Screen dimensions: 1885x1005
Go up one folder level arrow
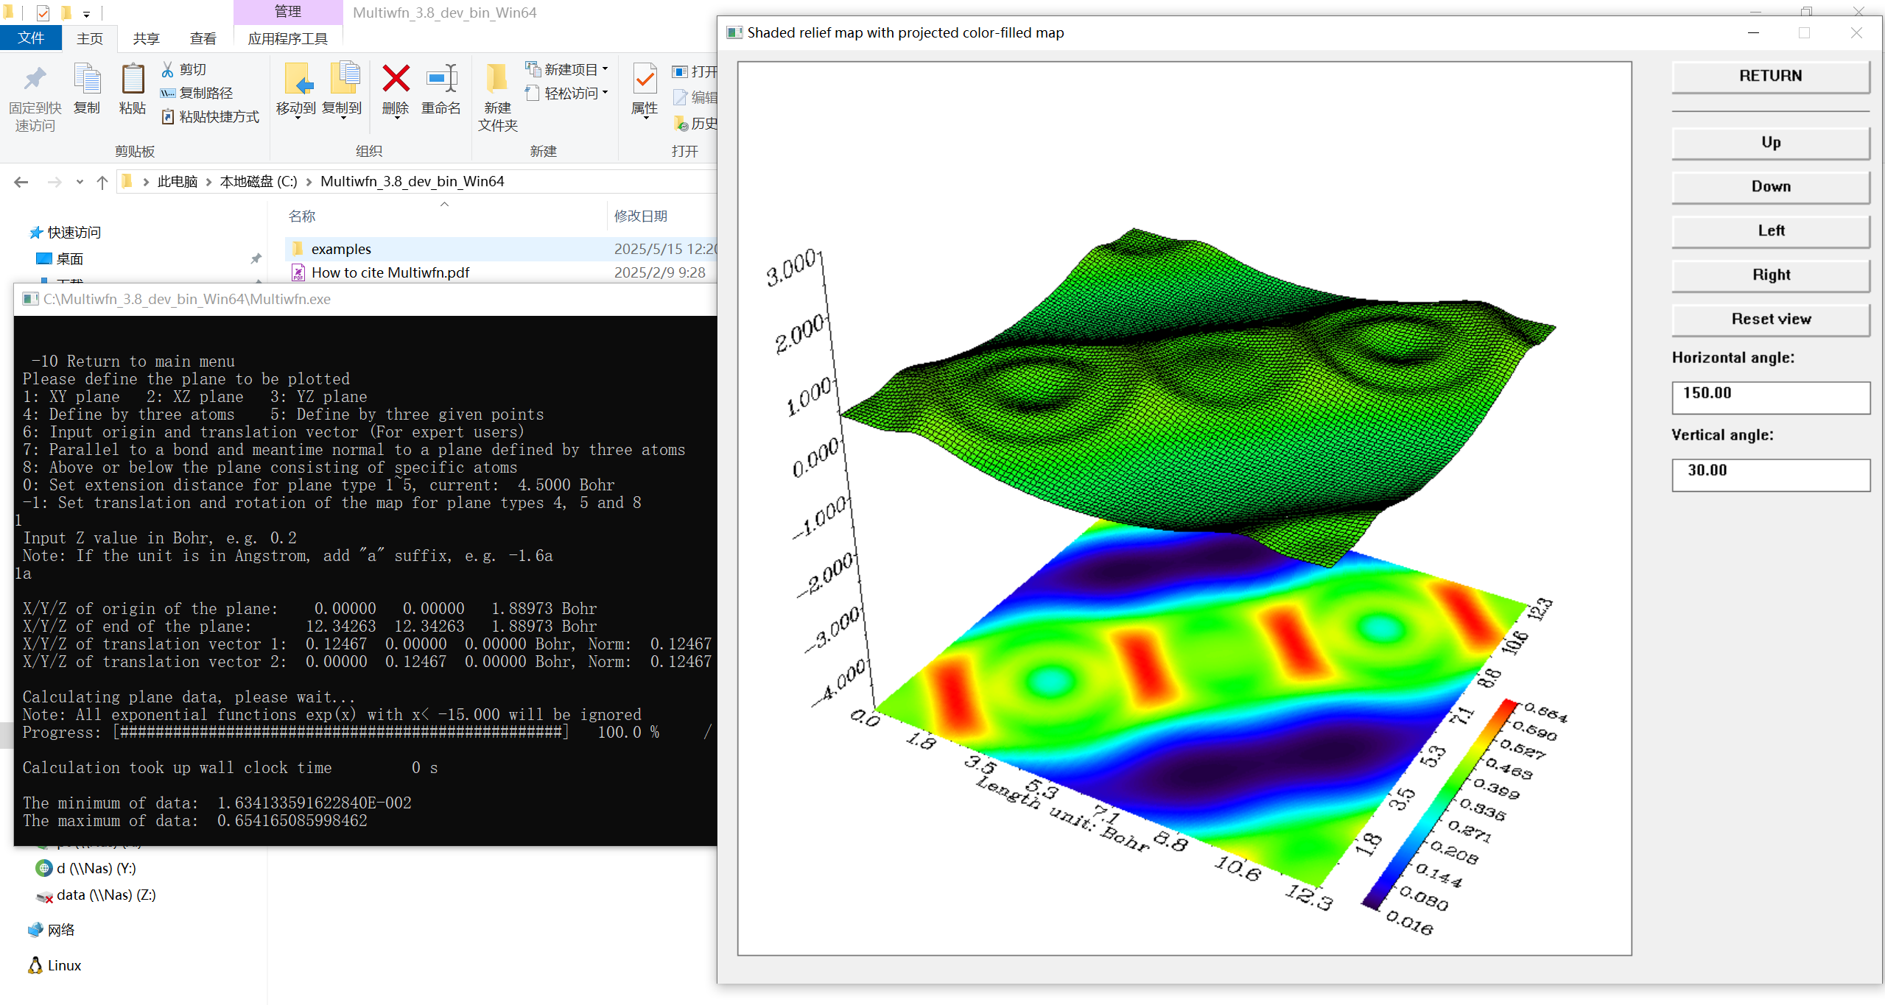(102, 182)
